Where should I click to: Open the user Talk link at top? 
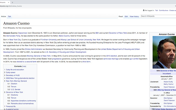pos(156,10)
